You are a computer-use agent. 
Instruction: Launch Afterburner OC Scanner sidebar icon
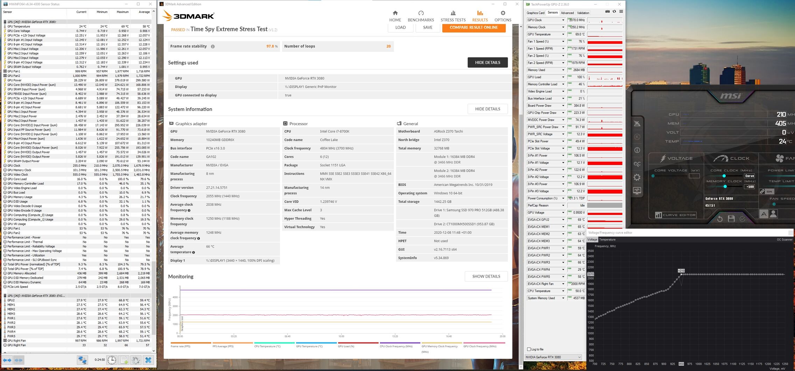point(637,164)
